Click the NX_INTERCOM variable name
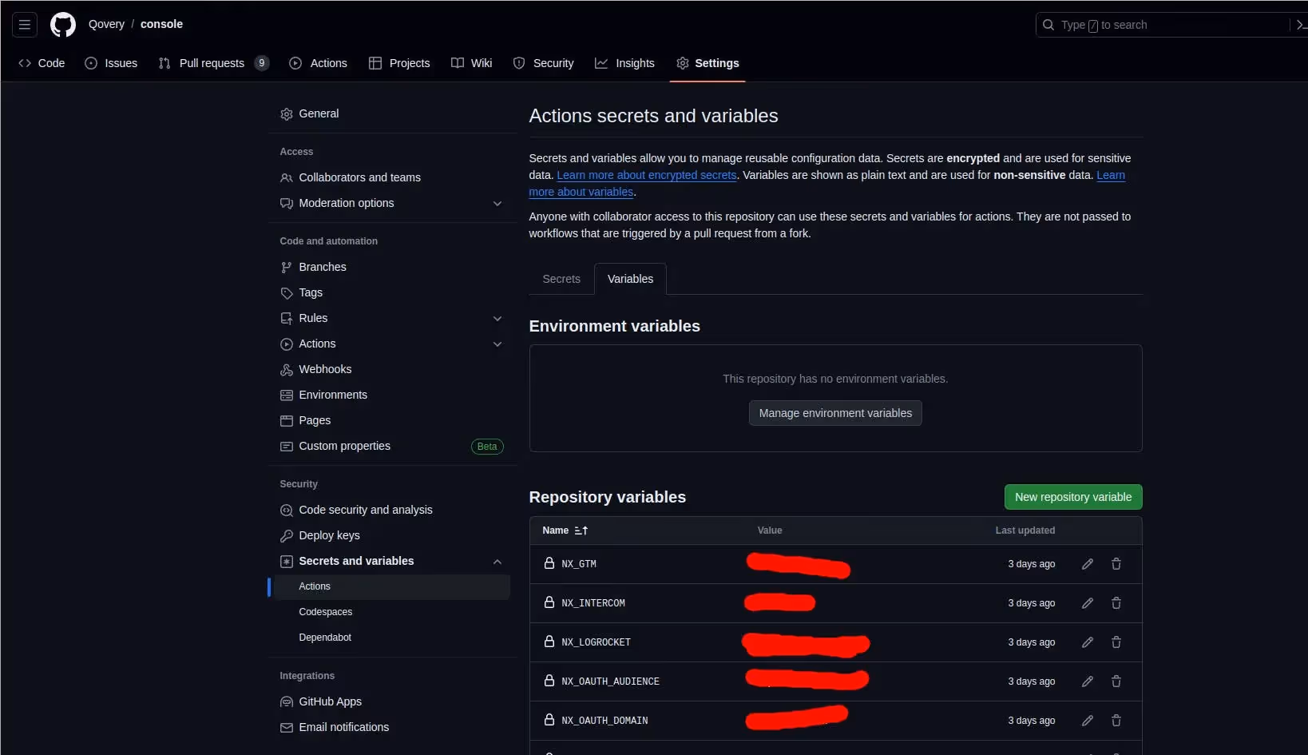This screenshot has width=1308, height=755. tap(593, 603)
